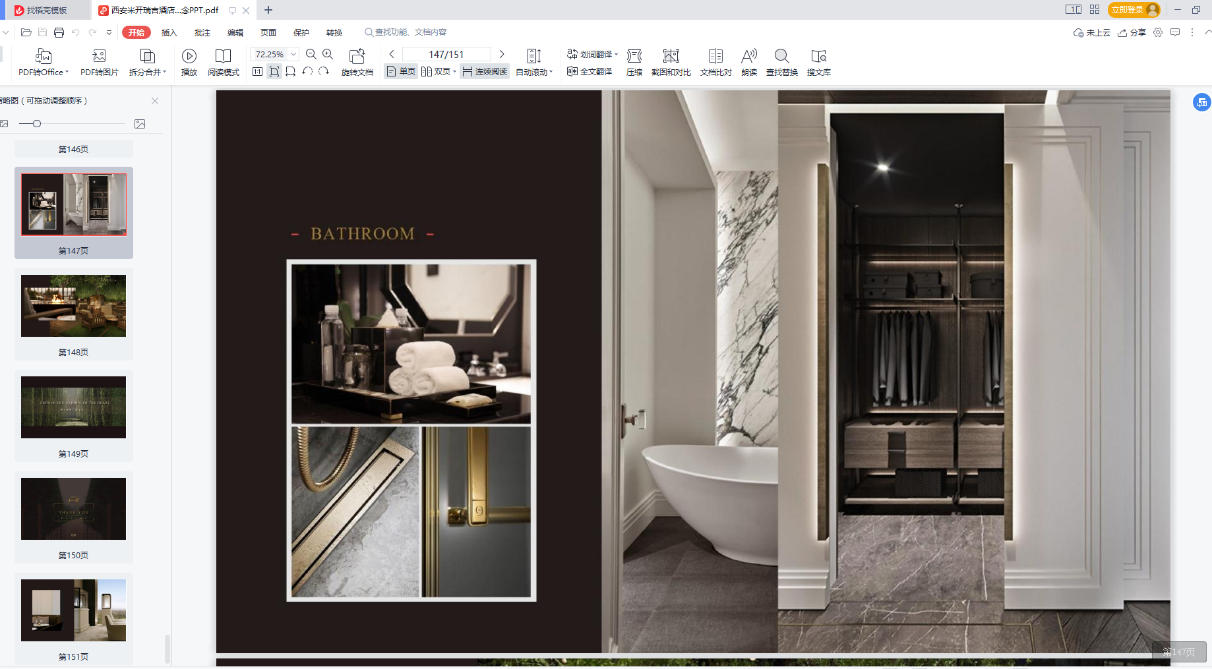Toggle 连续阅读 continuous reading mode
This screenshot has width=1212, height=669.
coord(485,72)
